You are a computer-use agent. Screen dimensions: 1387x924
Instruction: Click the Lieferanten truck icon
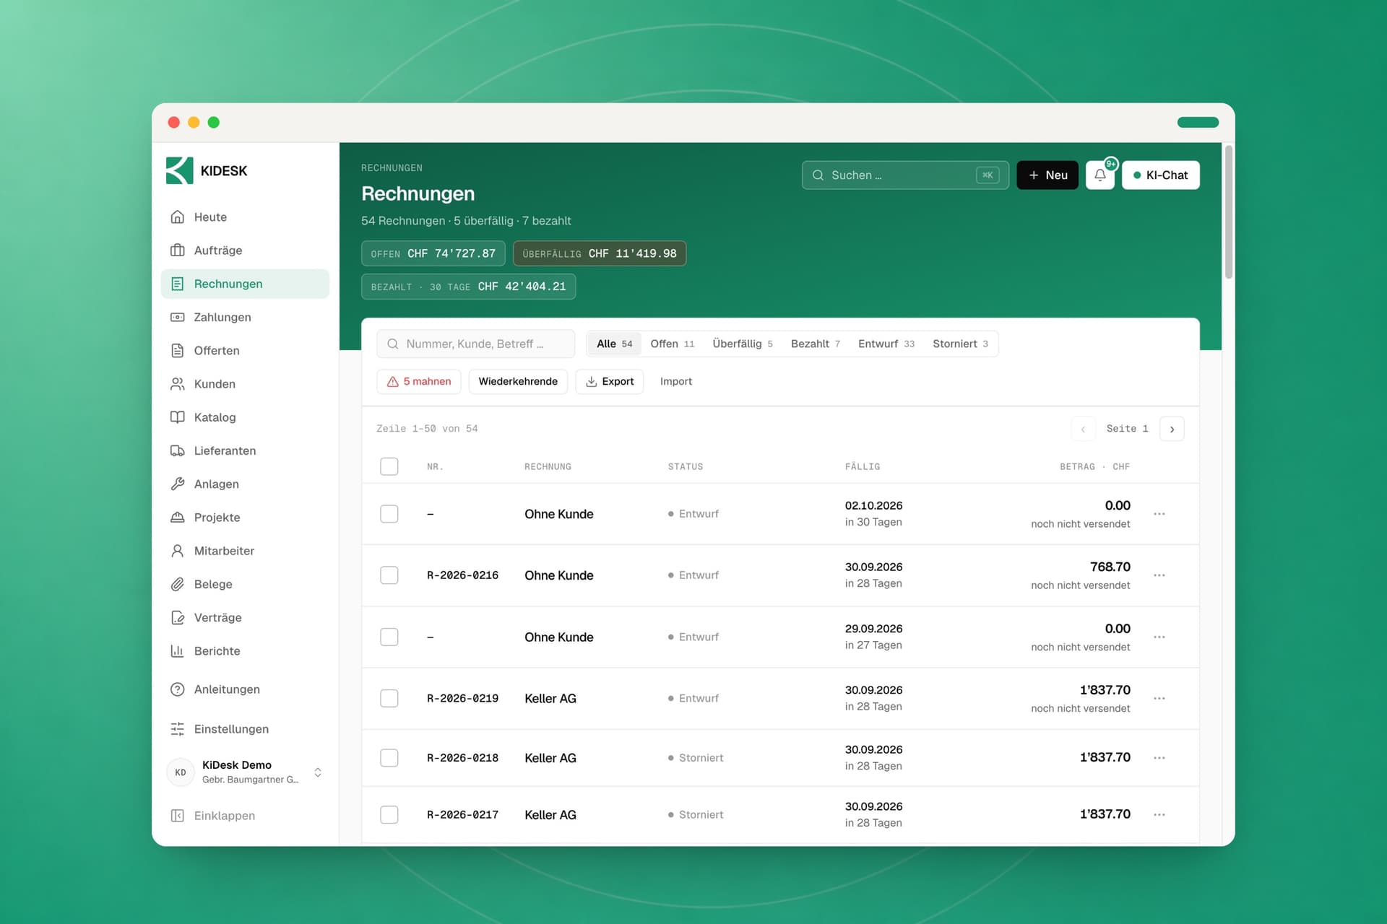177,450
